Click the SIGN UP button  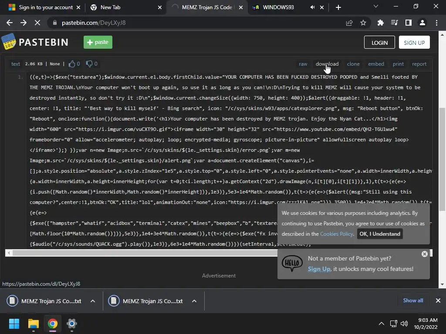(x=414, y=42)
